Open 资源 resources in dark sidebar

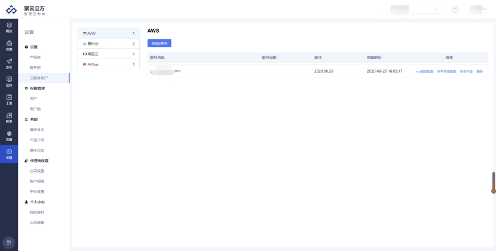9,45
